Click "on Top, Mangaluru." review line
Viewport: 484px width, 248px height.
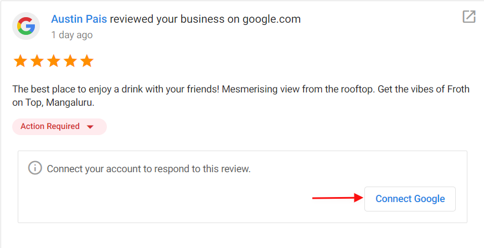(53, 103)
